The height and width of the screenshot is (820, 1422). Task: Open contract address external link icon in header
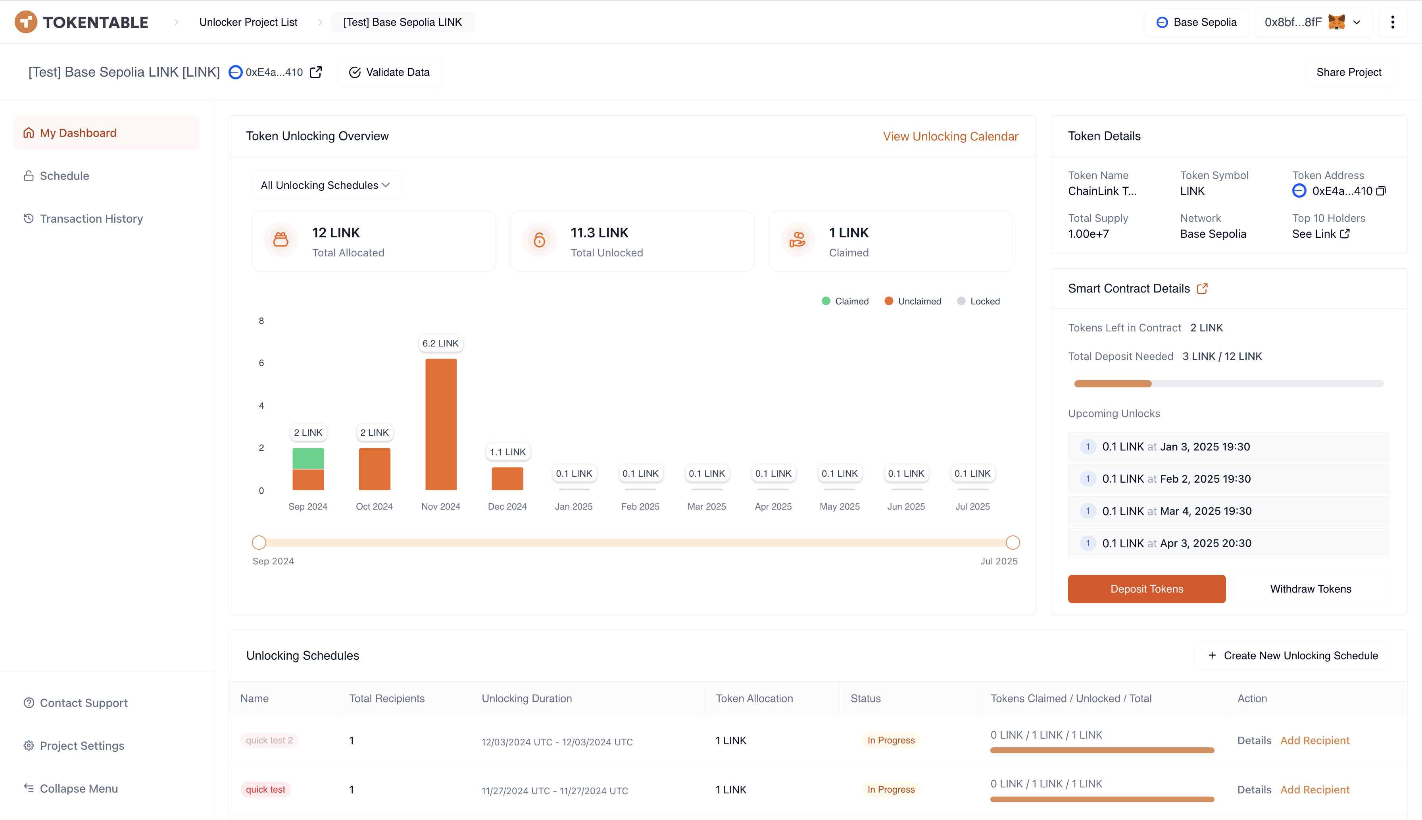click(316, 72)
